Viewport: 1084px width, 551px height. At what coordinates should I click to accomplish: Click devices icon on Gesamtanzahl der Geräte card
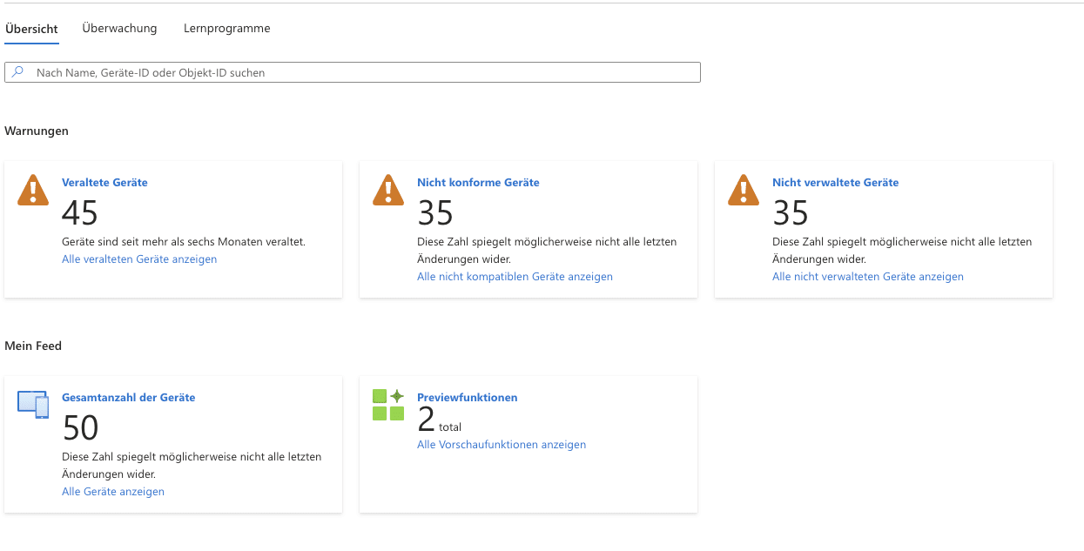[33, 405]
